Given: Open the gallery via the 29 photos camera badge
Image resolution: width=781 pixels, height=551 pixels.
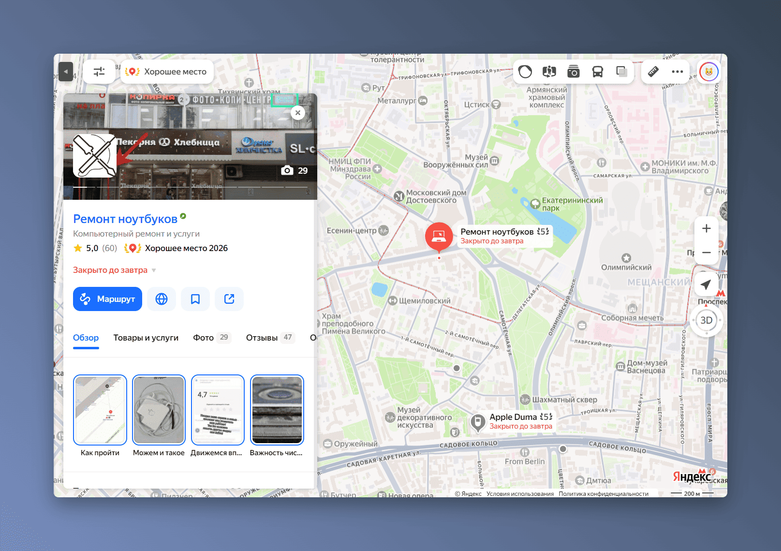Looking at the screenshot, I should (x=295, y=170).
